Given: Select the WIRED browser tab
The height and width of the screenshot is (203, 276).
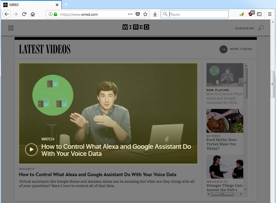Looking at the screenshot, I should [31, 5].
